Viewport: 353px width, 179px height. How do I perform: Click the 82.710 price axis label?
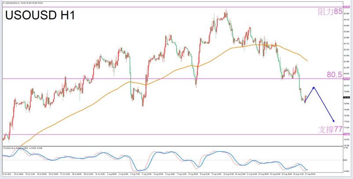pyautogui.click(x=347, y=43)
